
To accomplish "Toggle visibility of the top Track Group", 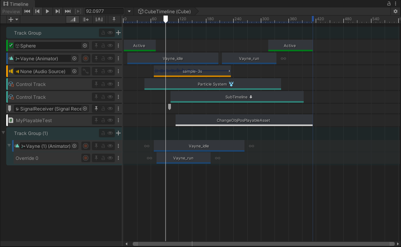I will coord(110,33).
